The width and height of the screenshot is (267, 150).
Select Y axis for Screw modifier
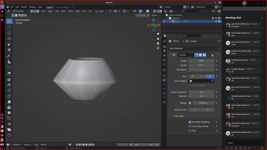[201, 77]
